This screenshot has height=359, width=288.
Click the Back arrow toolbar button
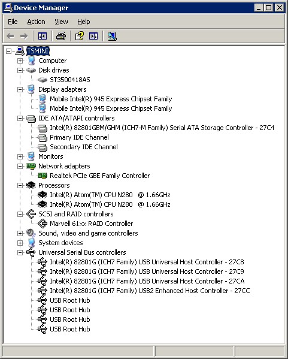(11, 36)
